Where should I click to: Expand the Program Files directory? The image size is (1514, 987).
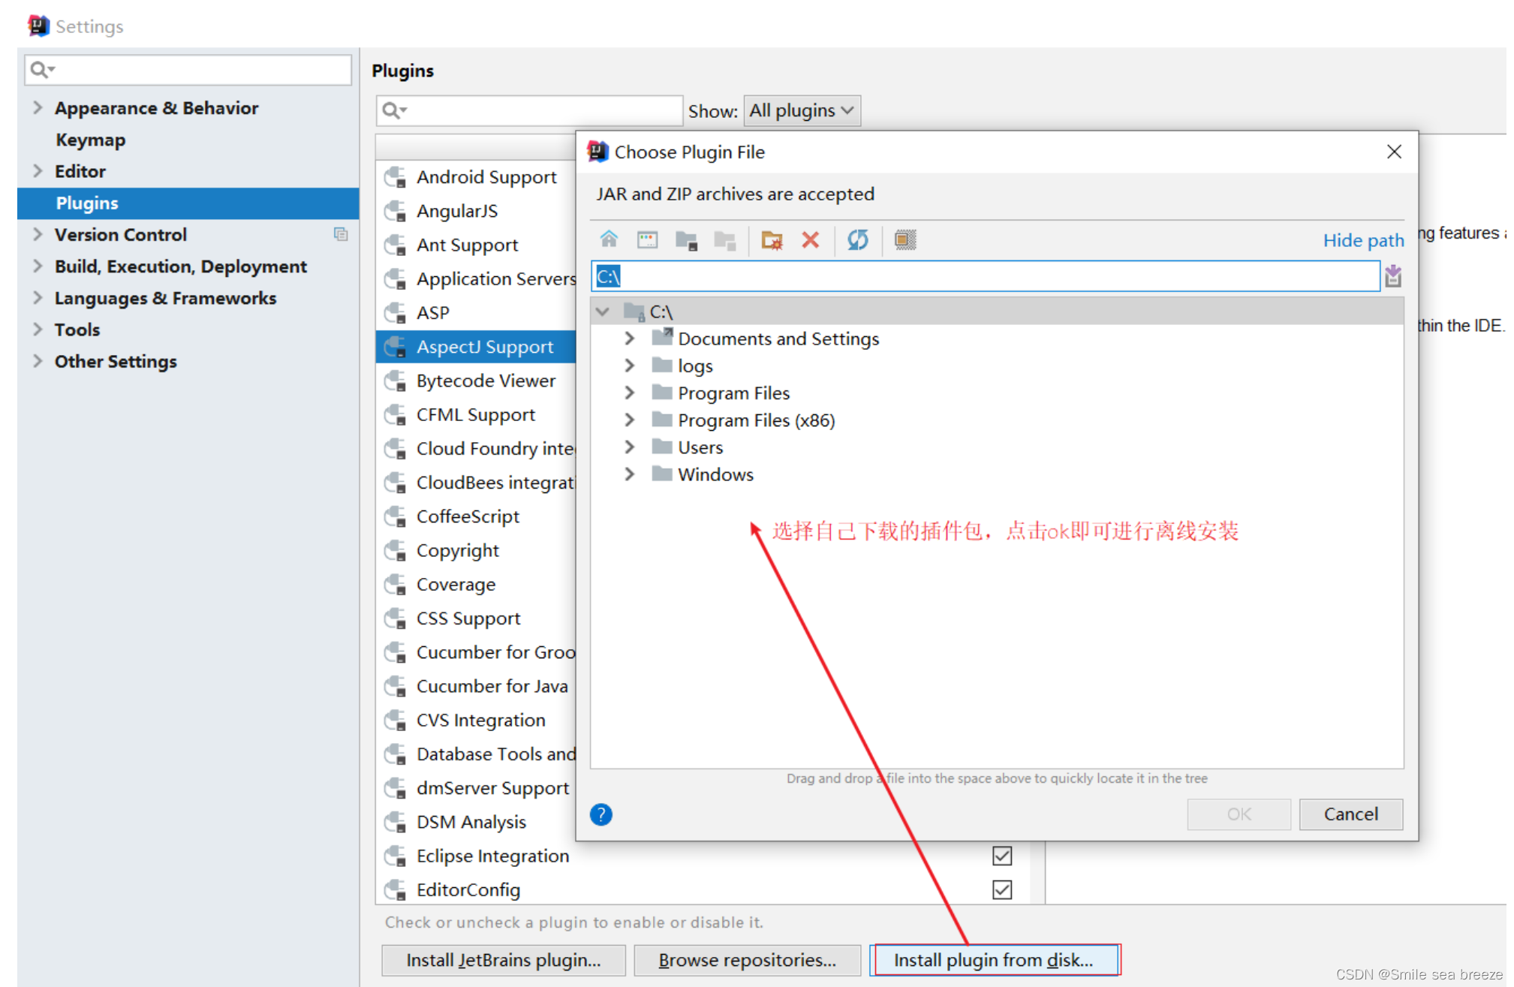pyautogui.click(x=627, y=393)
